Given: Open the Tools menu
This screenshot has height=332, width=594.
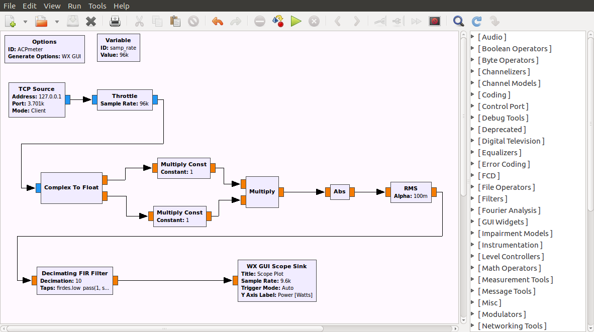Looking at the screenshot, I should (97, 6).
